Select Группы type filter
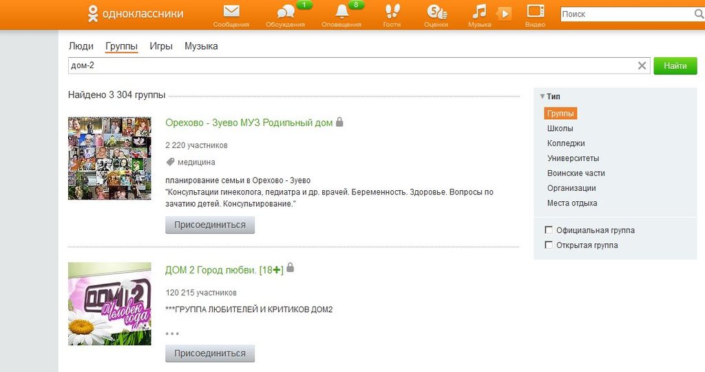 [x=560, y=114]
